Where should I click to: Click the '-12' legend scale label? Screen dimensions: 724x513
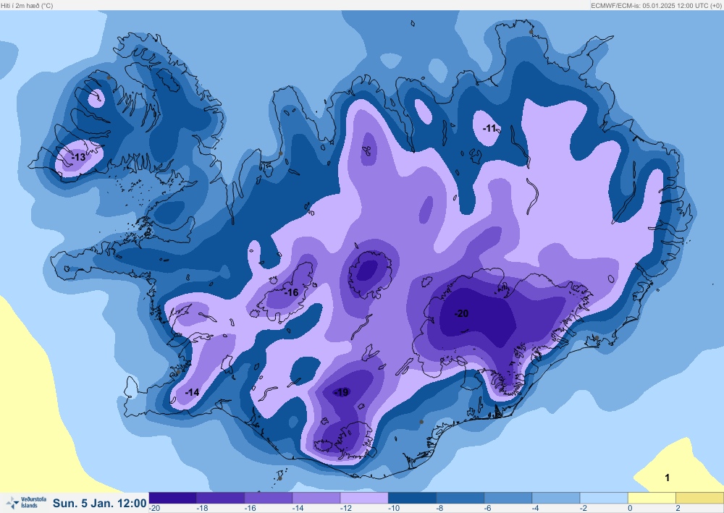point(346,508)
